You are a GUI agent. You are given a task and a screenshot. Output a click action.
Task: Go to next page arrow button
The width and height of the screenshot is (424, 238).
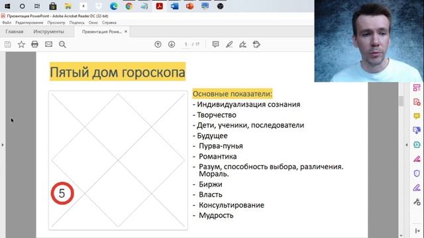172,44
